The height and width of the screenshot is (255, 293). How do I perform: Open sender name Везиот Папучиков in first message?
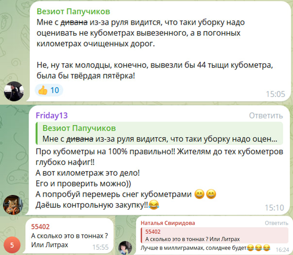(x=73, y=12)
